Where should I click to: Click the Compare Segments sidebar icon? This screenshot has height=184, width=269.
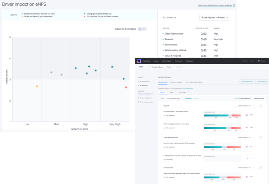[139, 98]
